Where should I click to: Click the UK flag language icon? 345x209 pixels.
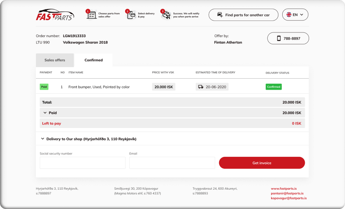tap(289, 15)
